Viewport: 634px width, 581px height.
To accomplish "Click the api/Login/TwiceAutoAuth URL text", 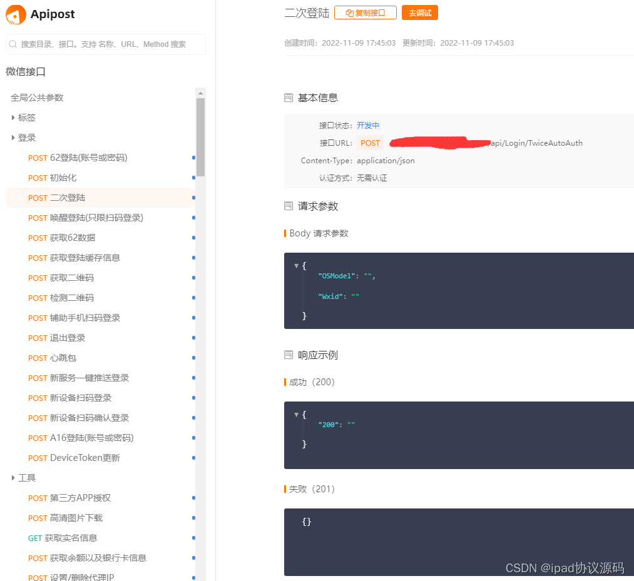I will coord(536,143).
